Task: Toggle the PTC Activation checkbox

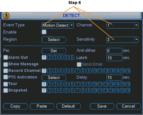Action: 5,77
